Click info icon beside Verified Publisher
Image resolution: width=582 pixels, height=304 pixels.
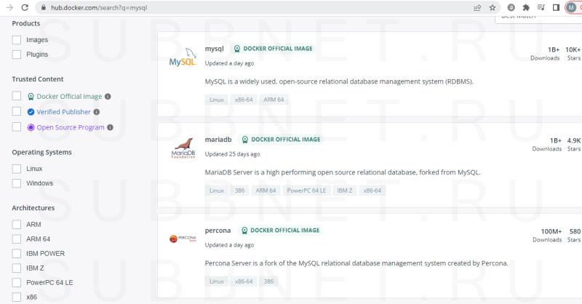[x=97, y=112]
